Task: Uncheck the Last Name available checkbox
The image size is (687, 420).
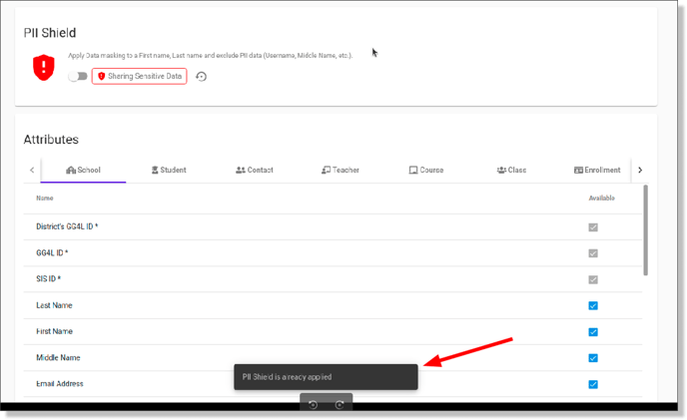Action: (593, 305)
